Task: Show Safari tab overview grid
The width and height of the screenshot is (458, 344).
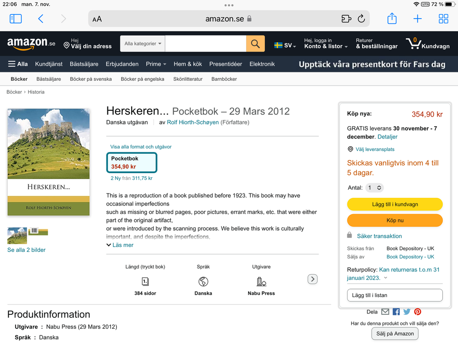Action: pos(443,19)
